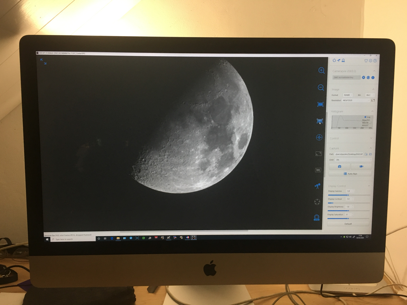This screenshot has width=407, height=305.
Task: Start video recording with the camcorder button
Action: [x=361, y=166]
